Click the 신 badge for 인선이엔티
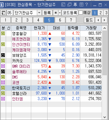This screenshot has height=120, width=109. (3, 44)
